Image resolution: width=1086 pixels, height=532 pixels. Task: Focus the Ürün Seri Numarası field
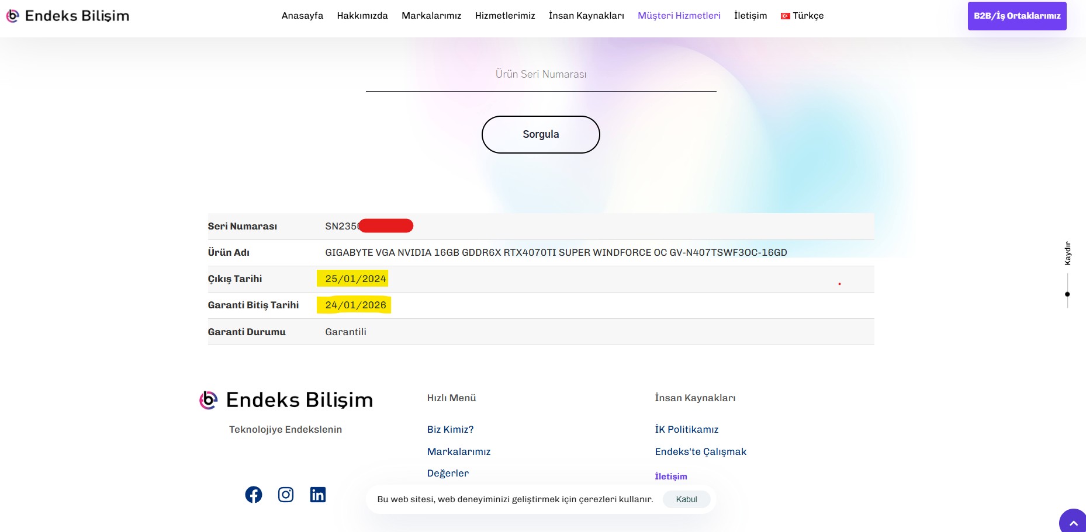541,75
